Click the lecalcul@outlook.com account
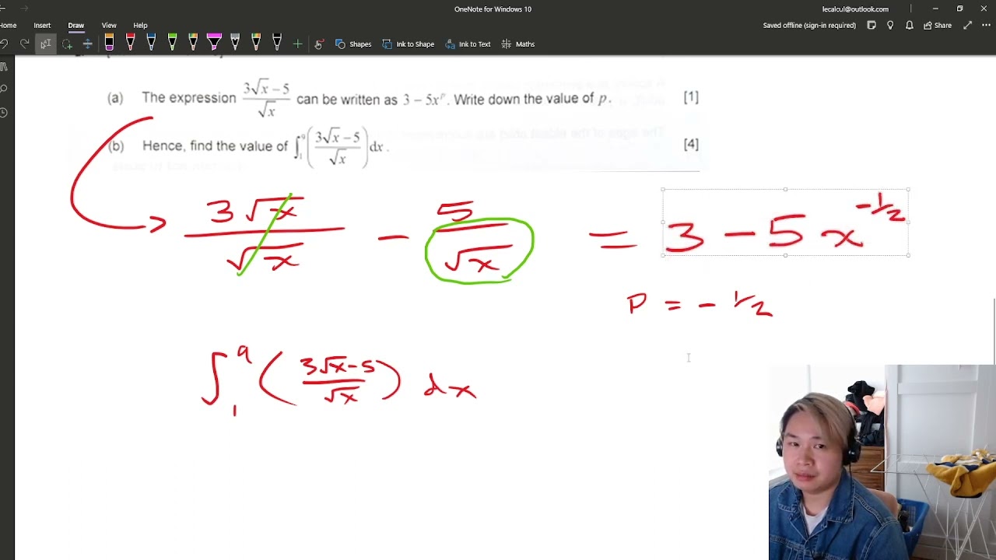This screenshot has width=996, height=560. click(x=855, y=9)
